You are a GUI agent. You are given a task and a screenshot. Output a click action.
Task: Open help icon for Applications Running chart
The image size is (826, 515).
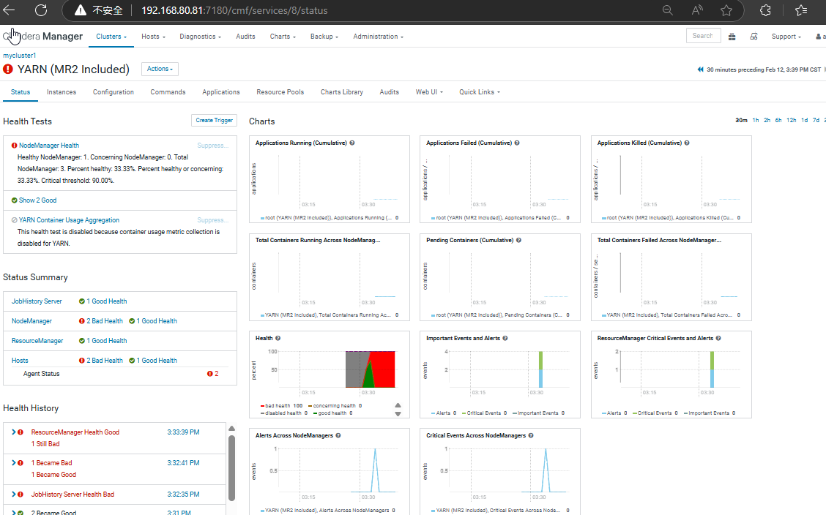tap(352, 143)
